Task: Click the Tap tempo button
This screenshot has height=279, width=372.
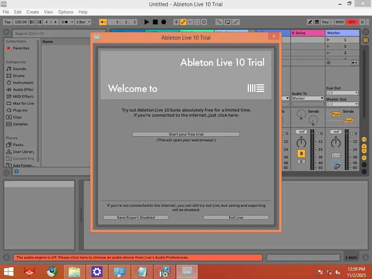Action: coord(8,22)
